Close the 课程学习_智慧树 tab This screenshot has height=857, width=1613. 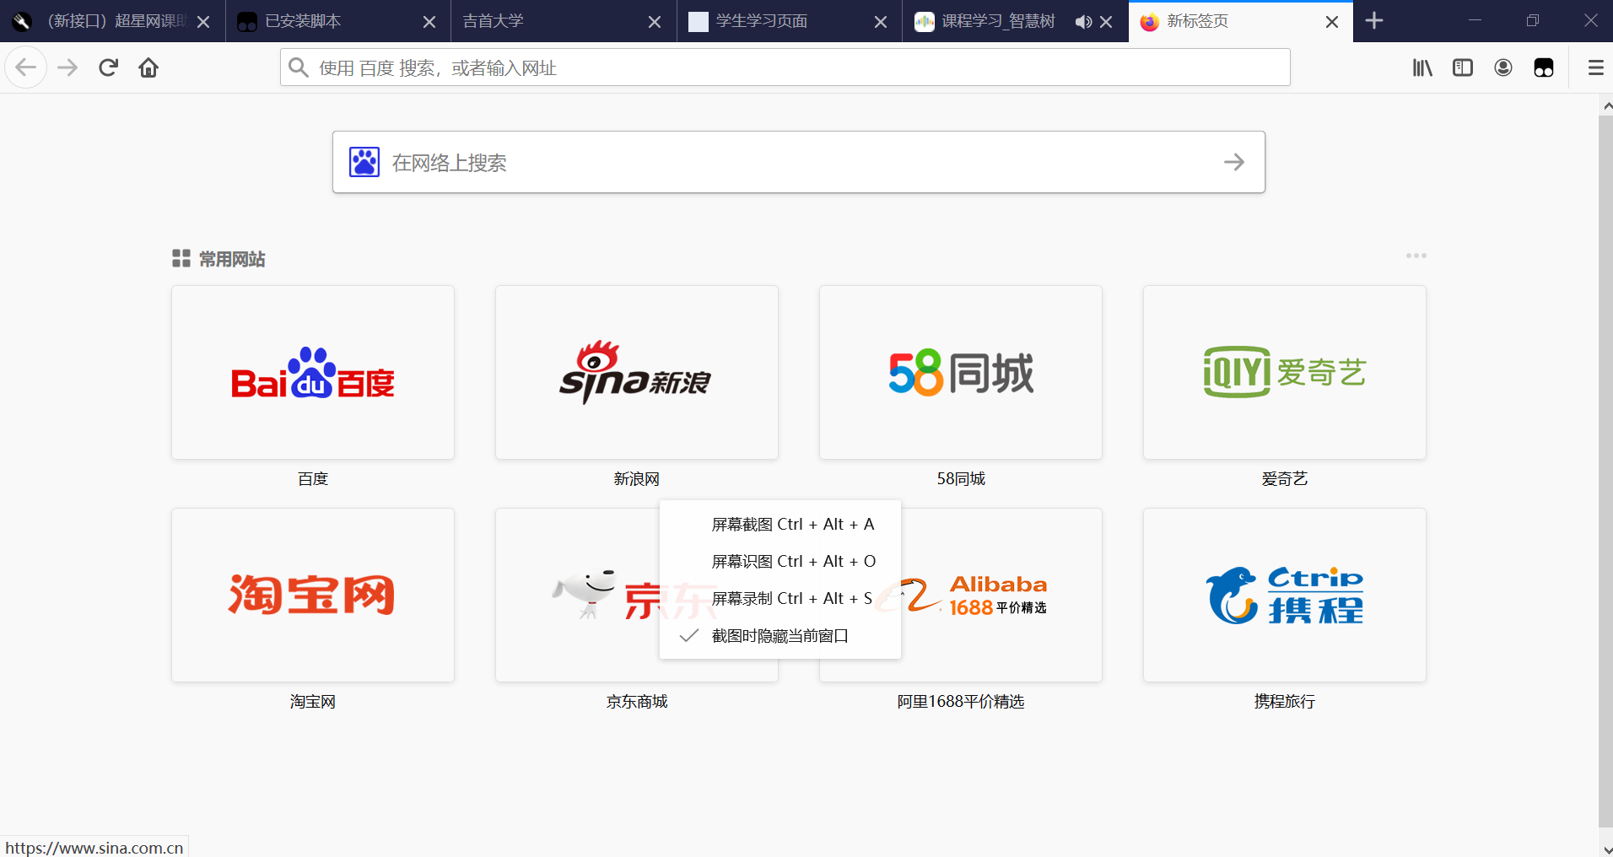(x=1106, y=22)
